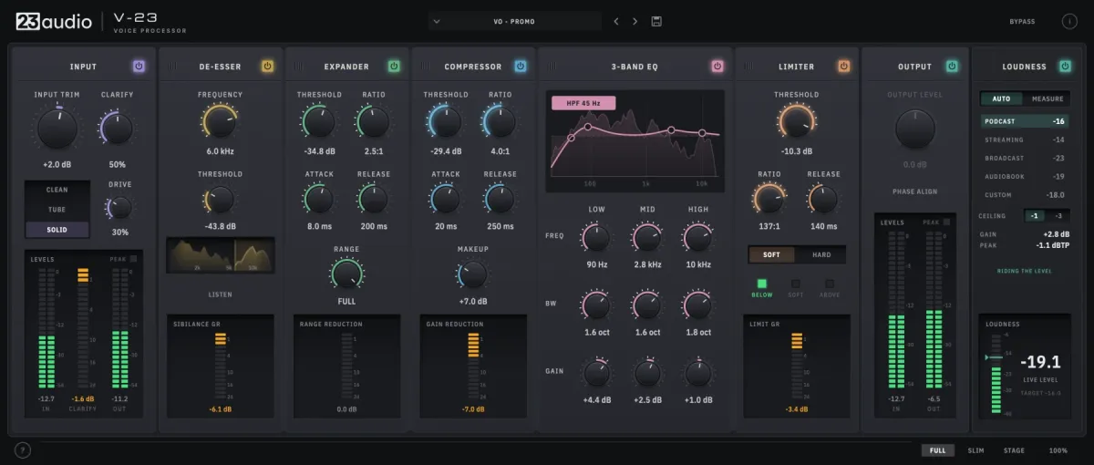
Task: Go to the next preset arrow
Action: point(635,21)
